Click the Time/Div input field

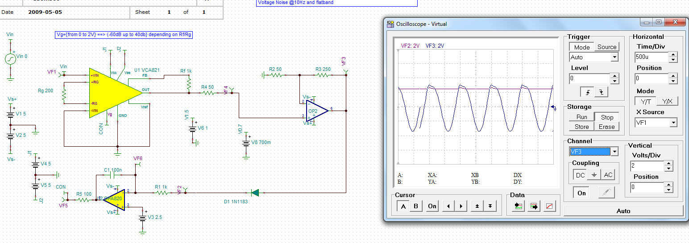651,57
